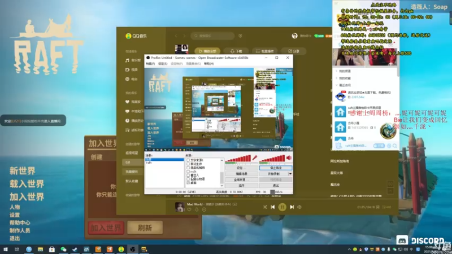This screenshot has height=254, width=452.
Task: Check the first source checkbox in OBS sources
Action: pyautogui.click(x=188, y=160)
